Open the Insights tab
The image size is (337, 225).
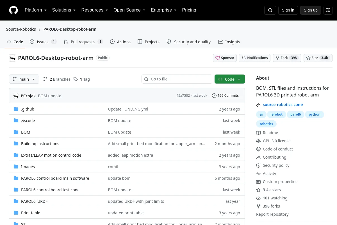(x=229, y=42)
